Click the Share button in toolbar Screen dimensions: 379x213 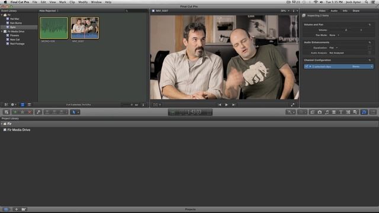(372, 112)
